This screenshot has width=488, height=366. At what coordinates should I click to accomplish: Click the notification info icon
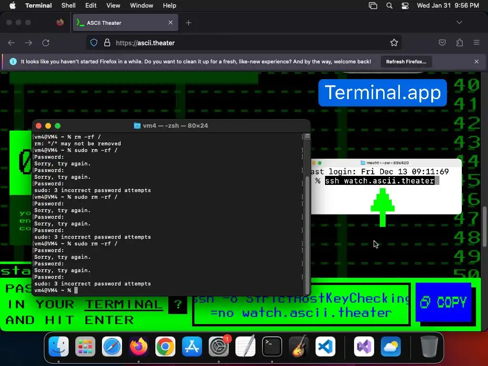(x=13, y=61)
